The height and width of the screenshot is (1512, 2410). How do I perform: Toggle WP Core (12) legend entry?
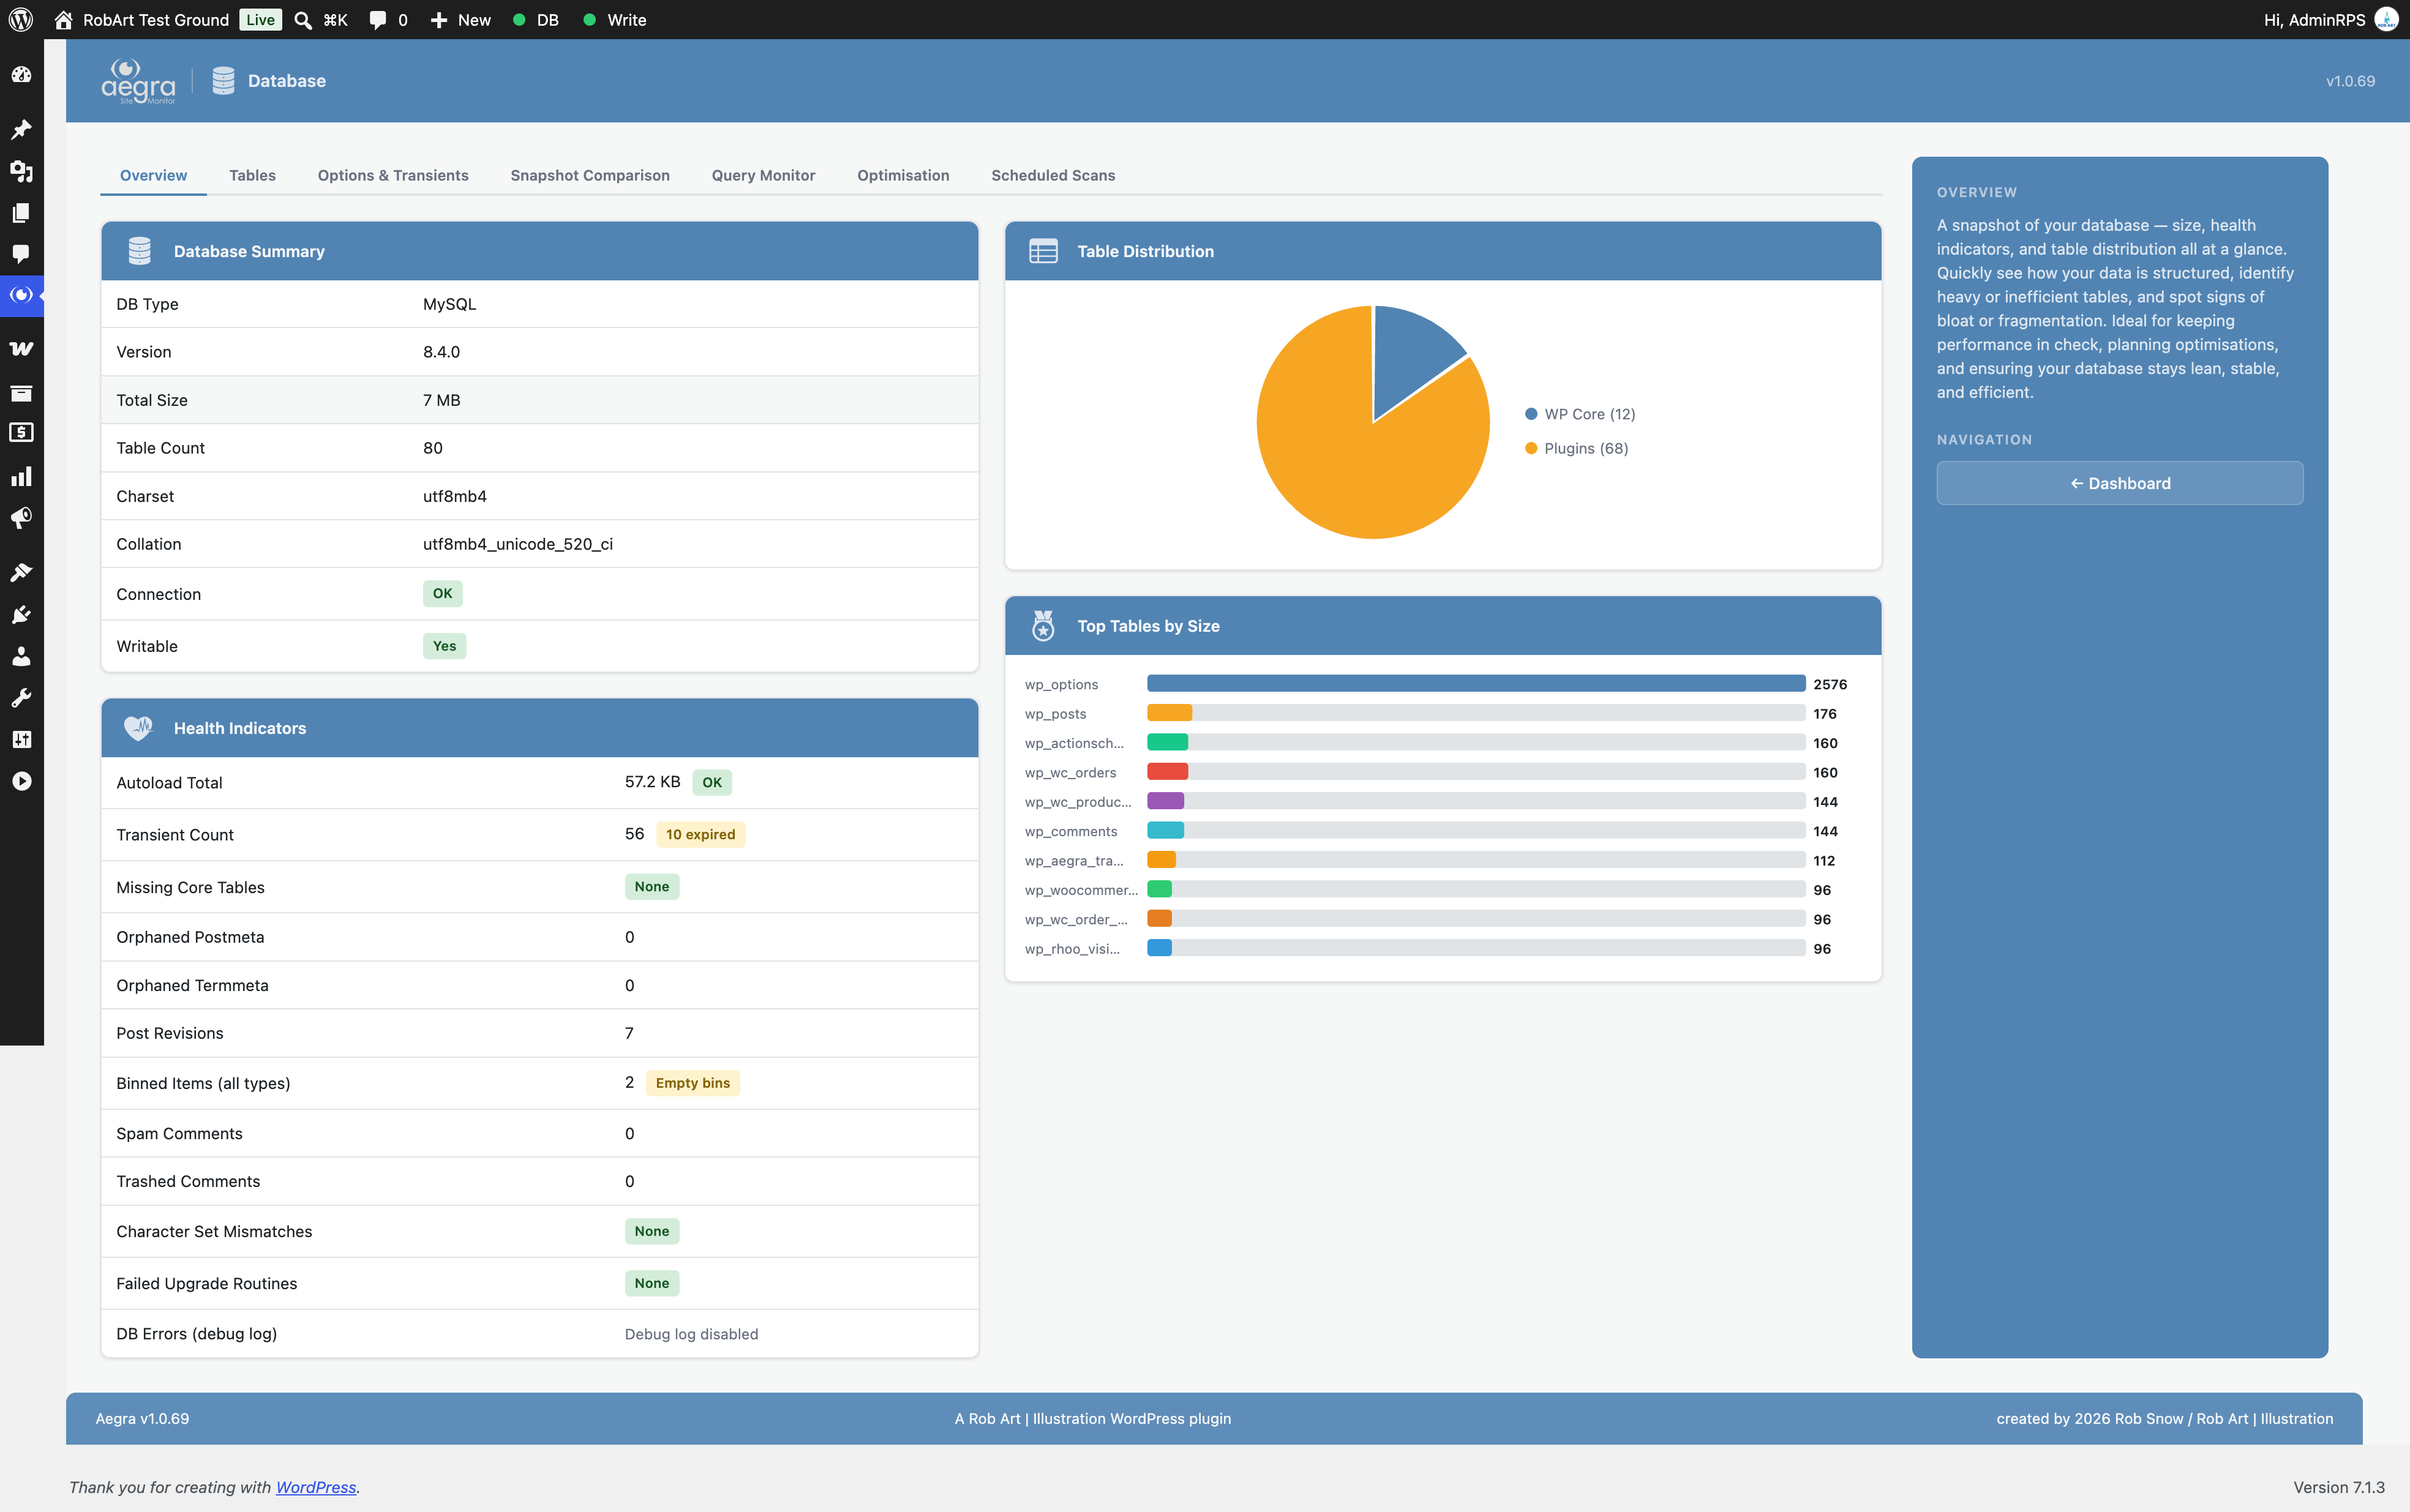click(1580, 414)
